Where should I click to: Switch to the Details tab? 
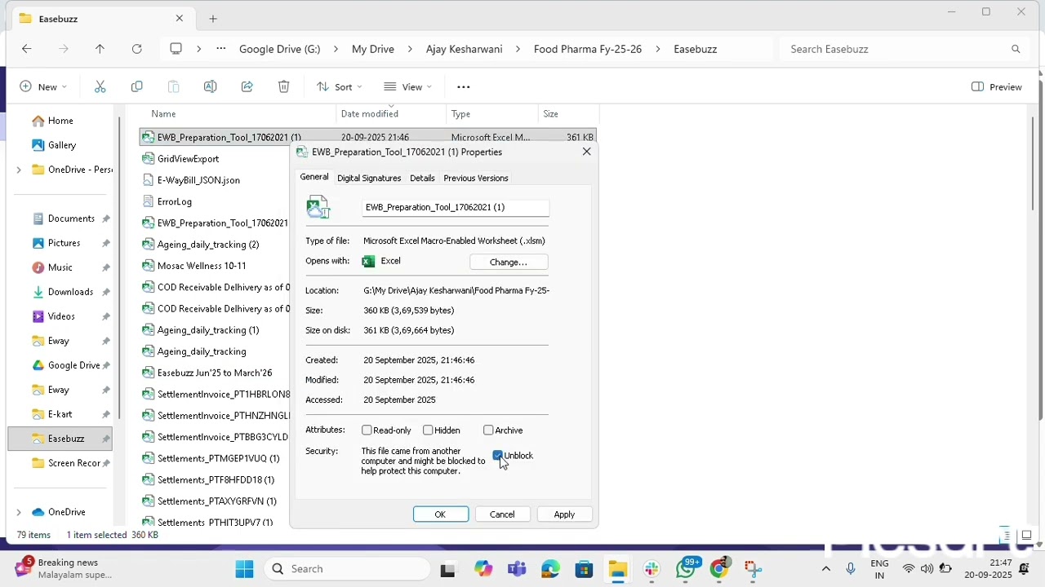422,178
